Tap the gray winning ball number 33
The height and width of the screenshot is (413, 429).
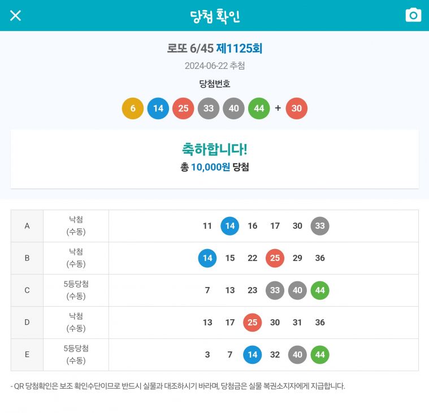pos(209,108)
